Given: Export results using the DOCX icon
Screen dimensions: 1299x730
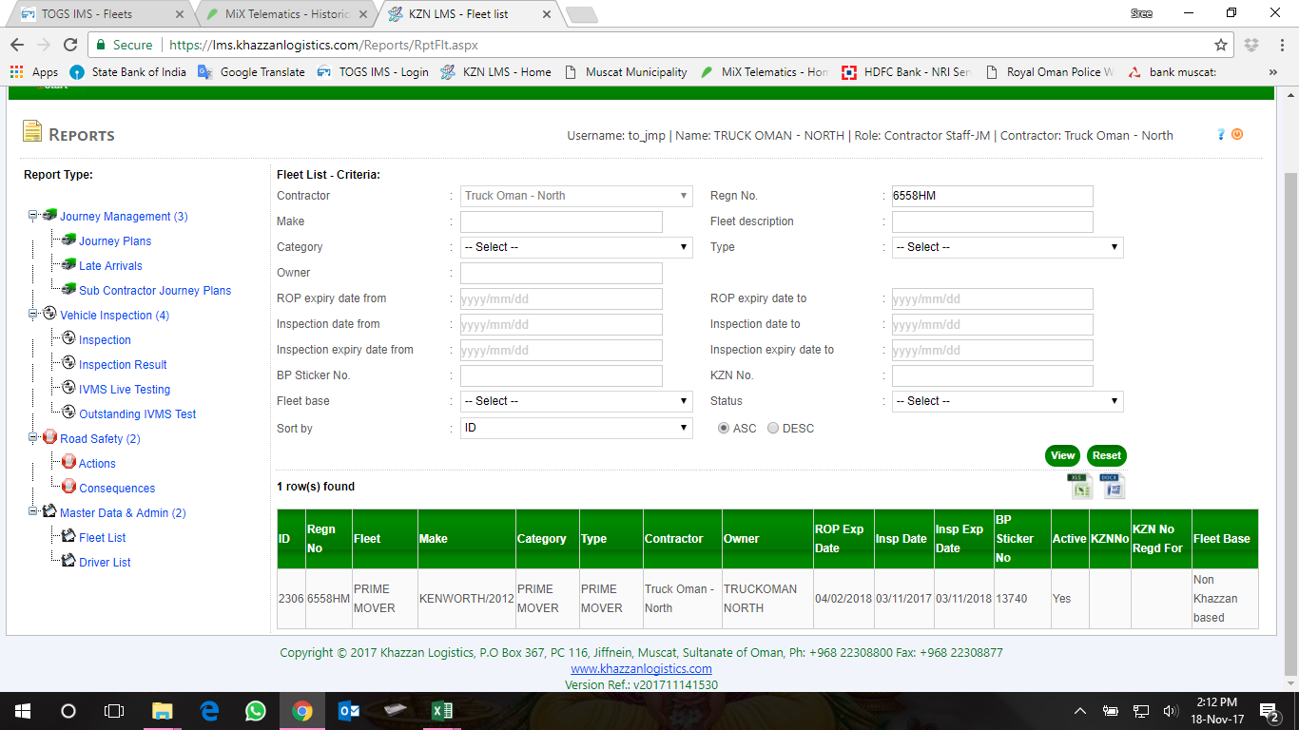Looking at the screenshot, I should point(1113,486).
